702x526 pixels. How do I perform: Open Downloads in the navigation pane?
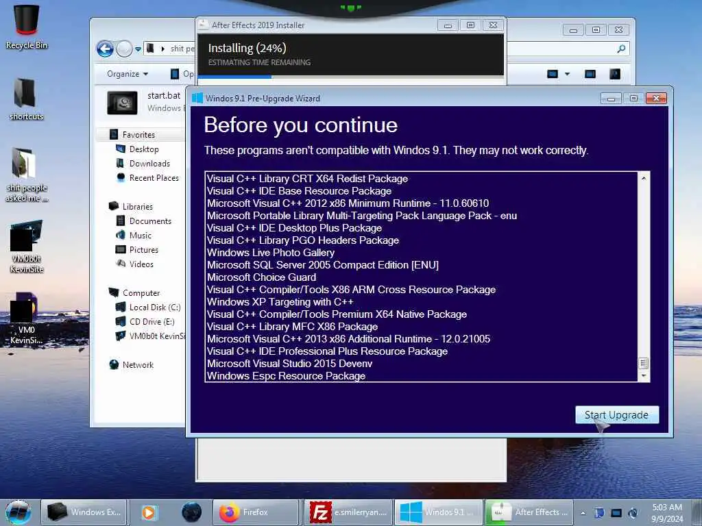[x=149, y=163]
